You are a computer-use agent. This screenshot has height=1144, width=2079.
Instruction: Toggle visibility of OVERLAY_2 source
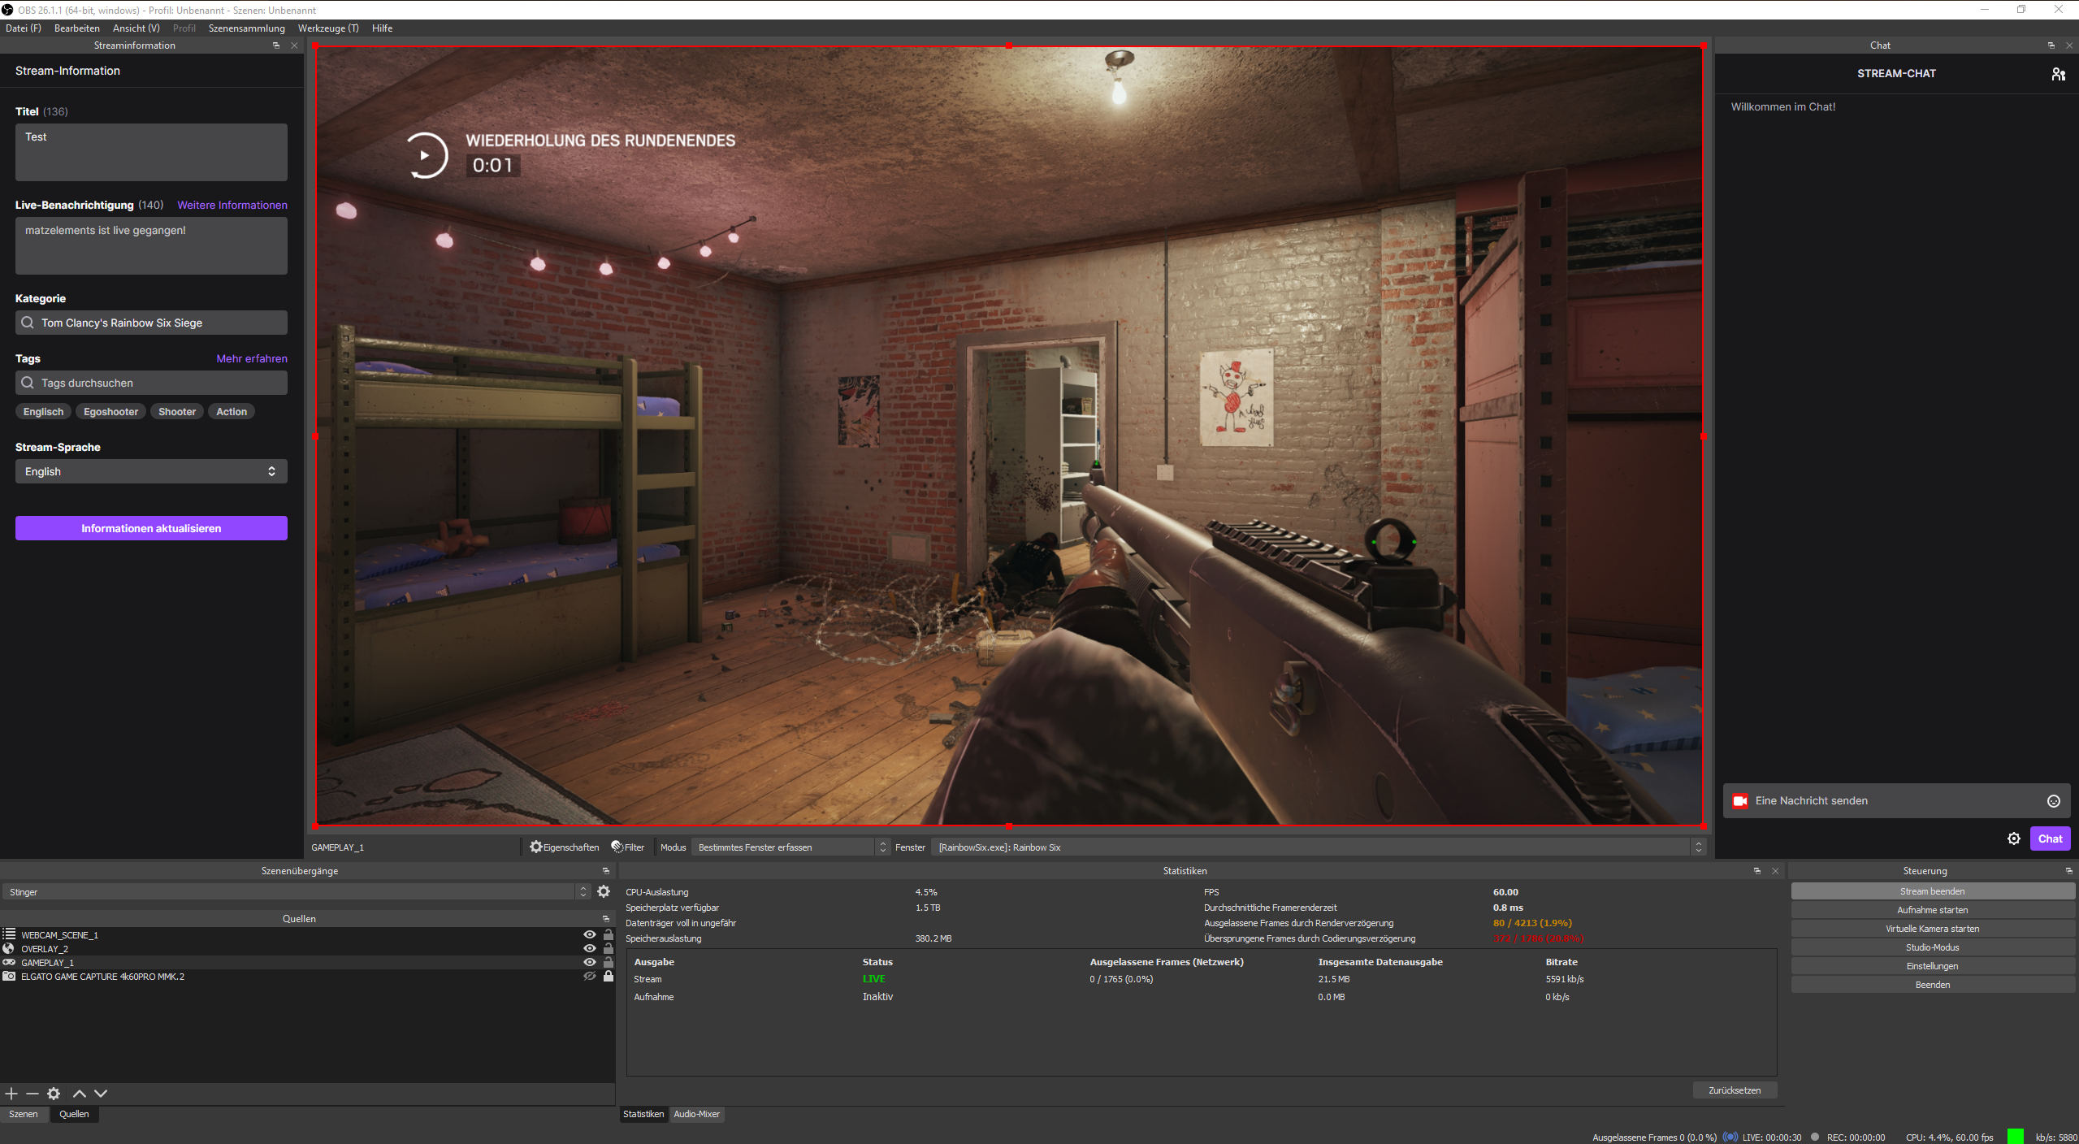tap(590, 948)
